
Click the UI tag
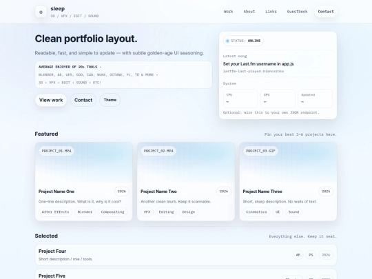(278, 212)
